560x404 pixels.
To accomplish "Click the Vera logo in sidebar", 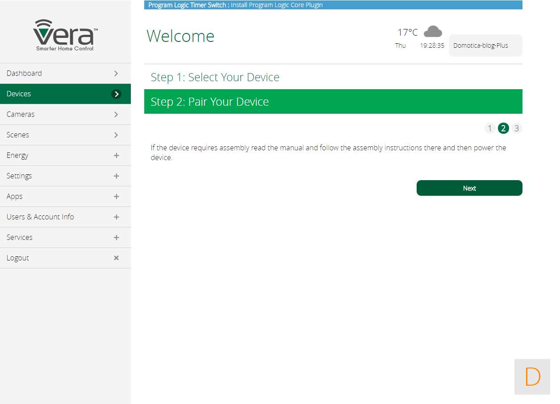I will click(x=65, y=35).
